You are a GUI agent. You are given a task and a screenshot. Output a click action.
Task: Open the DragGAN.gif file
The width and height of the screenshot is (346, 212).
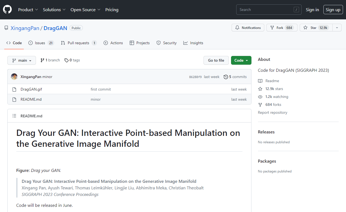pos(31,89)
